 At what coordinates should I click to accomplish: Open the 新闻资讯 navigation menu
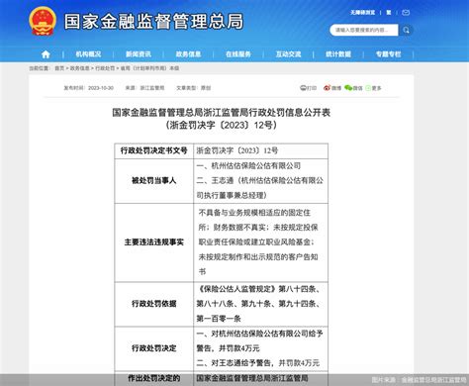tap(139, 54)
